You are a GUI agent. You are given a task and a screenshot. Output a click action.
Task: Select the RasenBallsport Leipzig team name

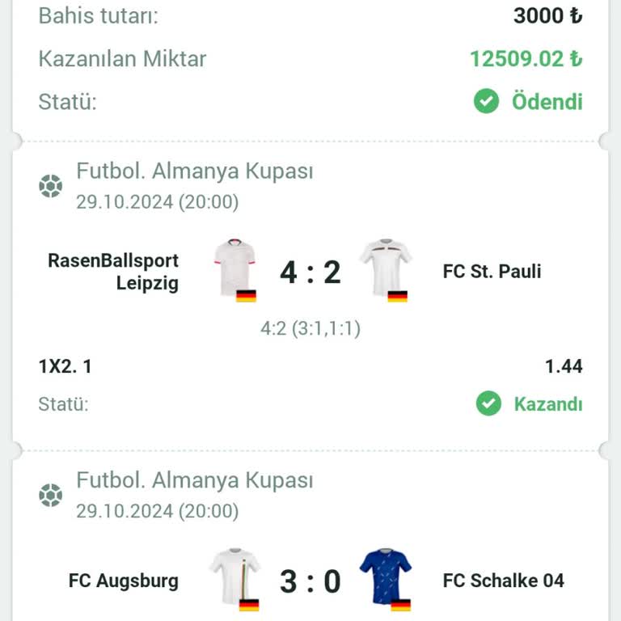tap(113, 272)
